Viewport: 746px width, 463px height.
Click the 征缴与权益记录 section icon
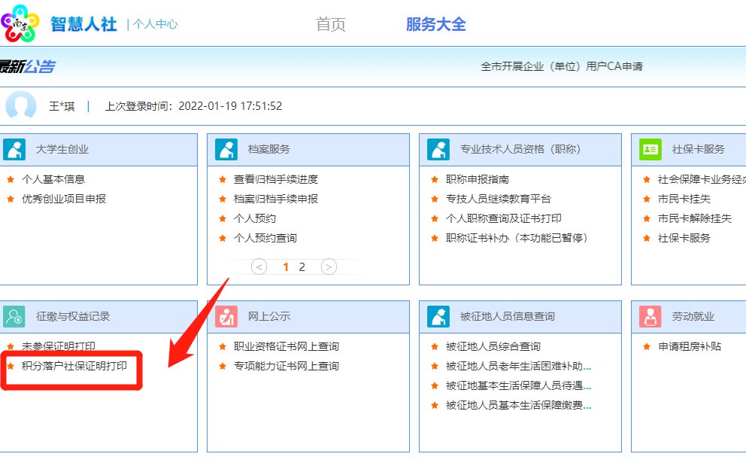(x=14, y=316)
